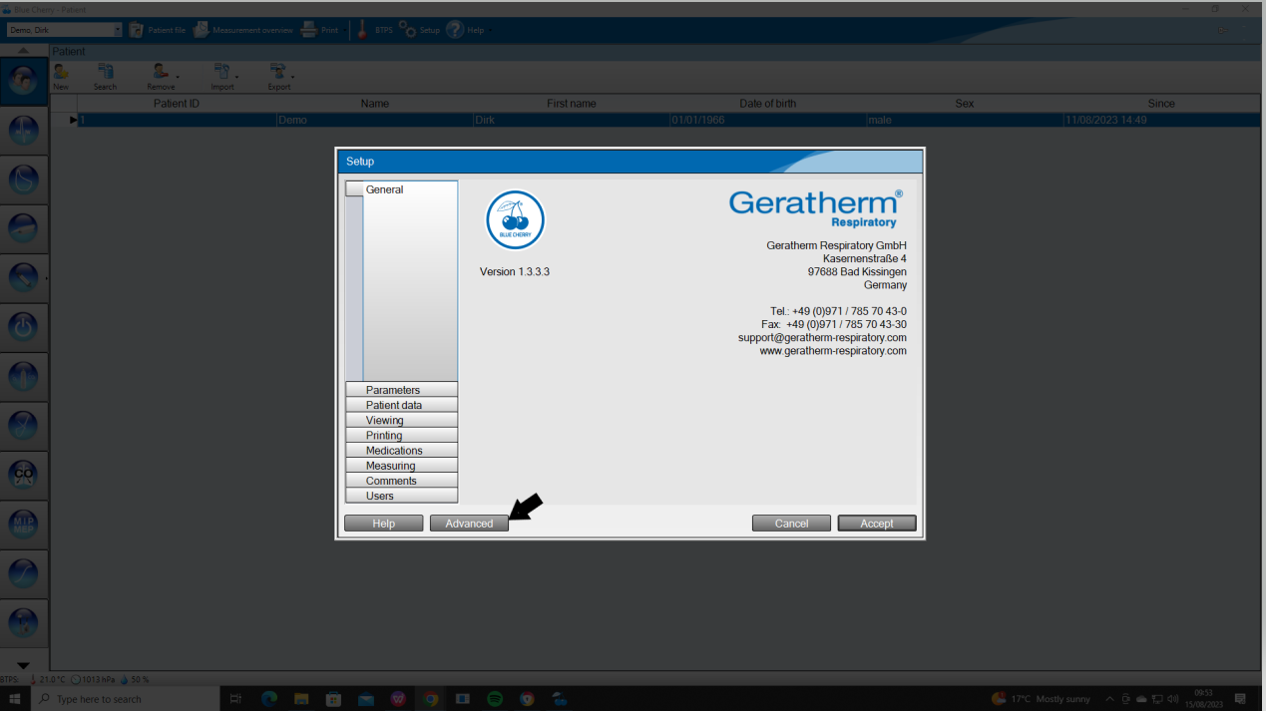The width and height of the screenshot is (1266, 711).
Task: Click the temperature 21.0°C status bar indicator
Action: click(48, 679)
